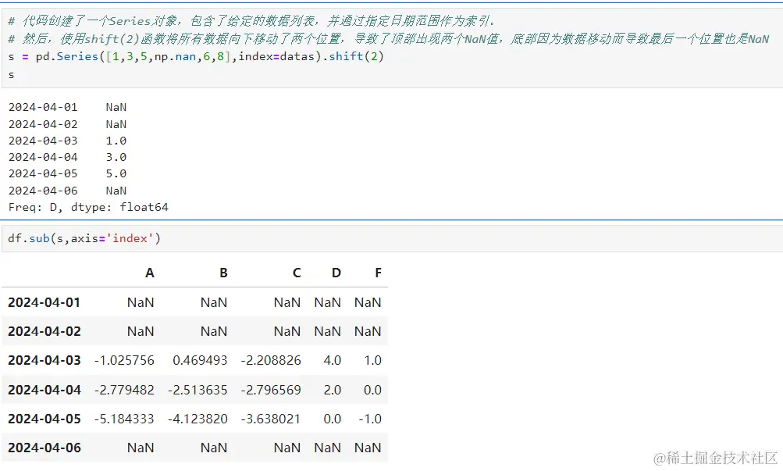This screenshot has height=471, width=783.
Task: Select the second comment line about shift(2)
Action: pos(389,39)
